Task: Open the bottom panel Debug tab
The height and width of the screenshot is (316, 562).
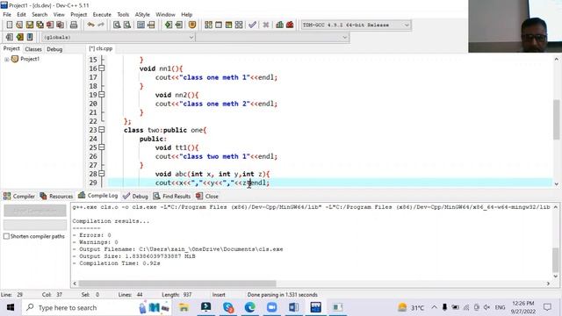Action: (x=135, y=196)
